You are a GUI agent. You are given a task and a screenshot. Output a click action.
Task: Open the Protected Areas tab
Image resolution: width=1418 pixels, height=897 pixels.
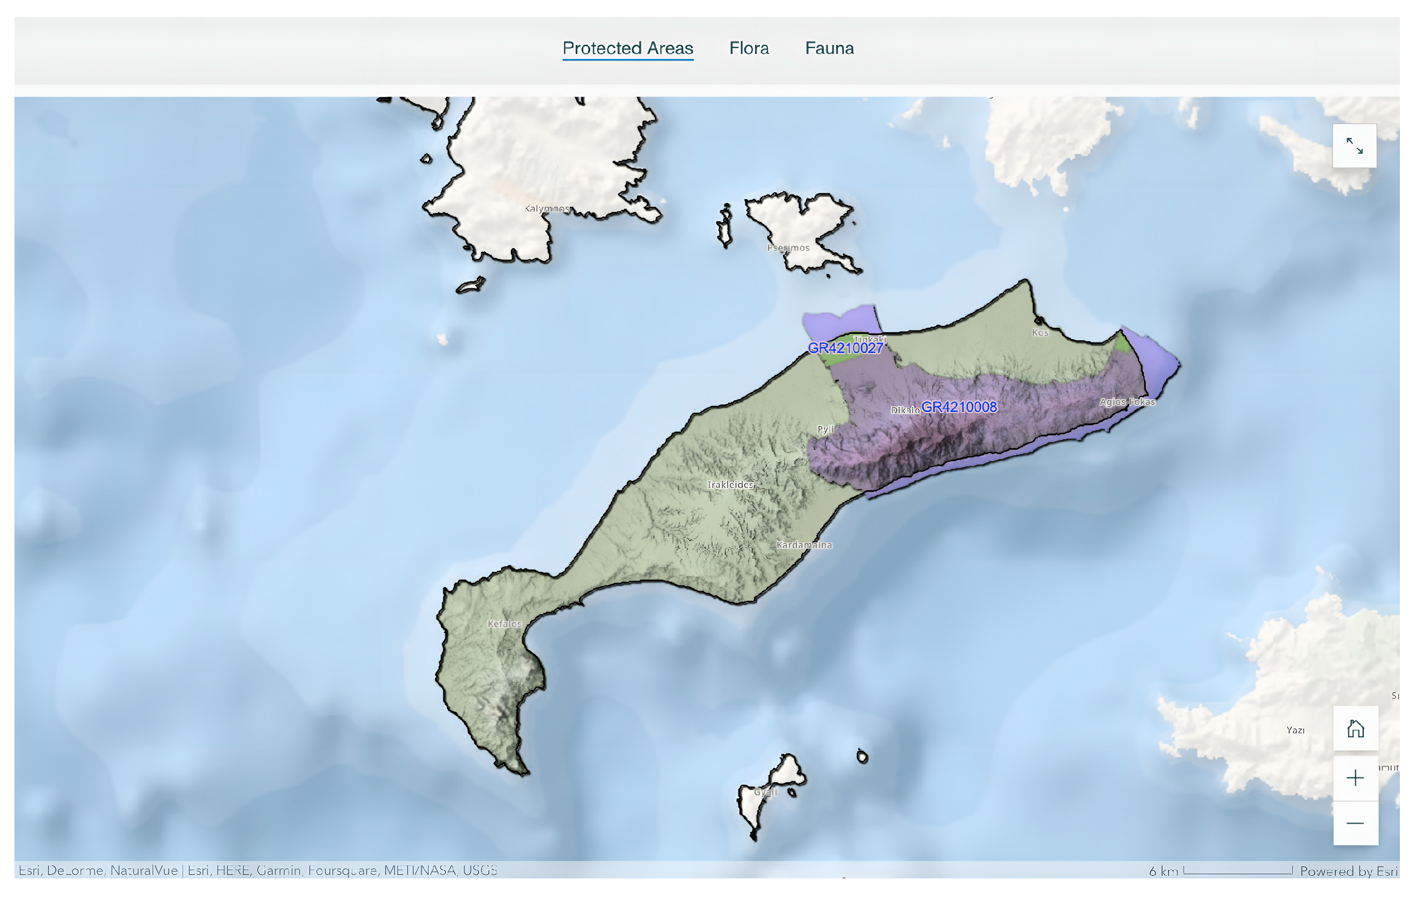point(628,48)
